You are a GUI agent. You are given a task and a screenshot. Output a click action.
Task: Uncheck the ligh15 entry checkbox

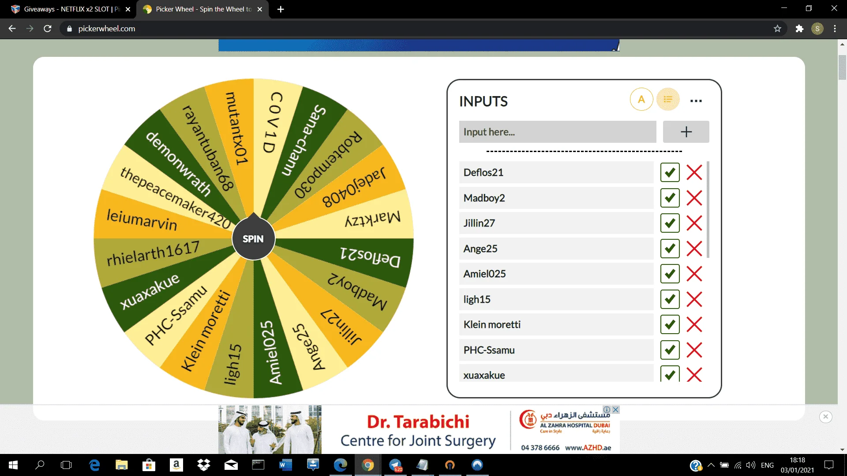[x=670, y=299]
